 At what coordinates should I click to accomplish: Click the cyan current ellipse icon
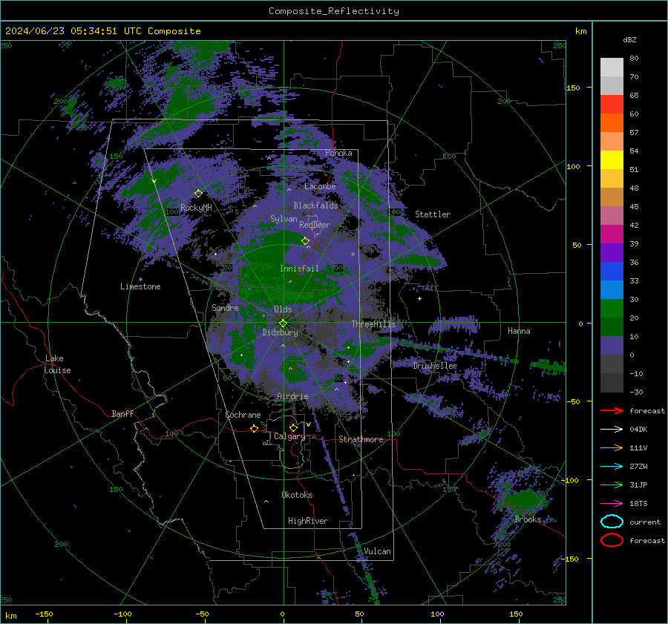[612, 522]
